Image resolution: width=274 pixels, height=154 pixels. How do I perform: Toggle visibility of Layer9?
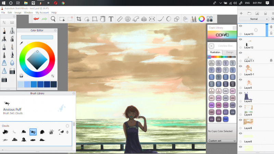241,120
